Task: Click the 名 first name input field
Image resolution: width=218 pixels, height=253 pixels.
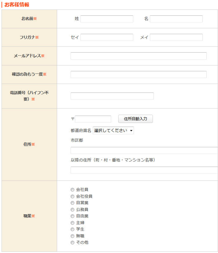Action: pyautogui.click(x=176, y=19)
